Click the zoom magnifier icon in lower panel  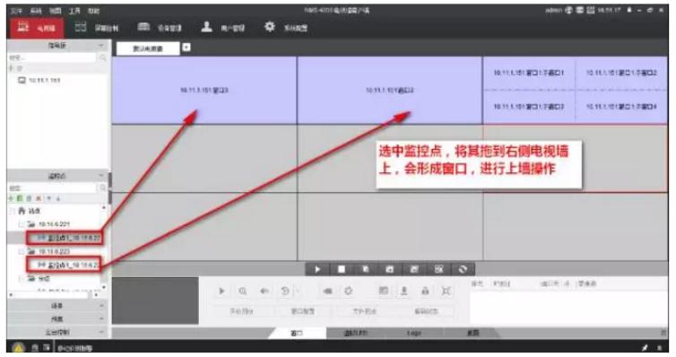[243, 291]
